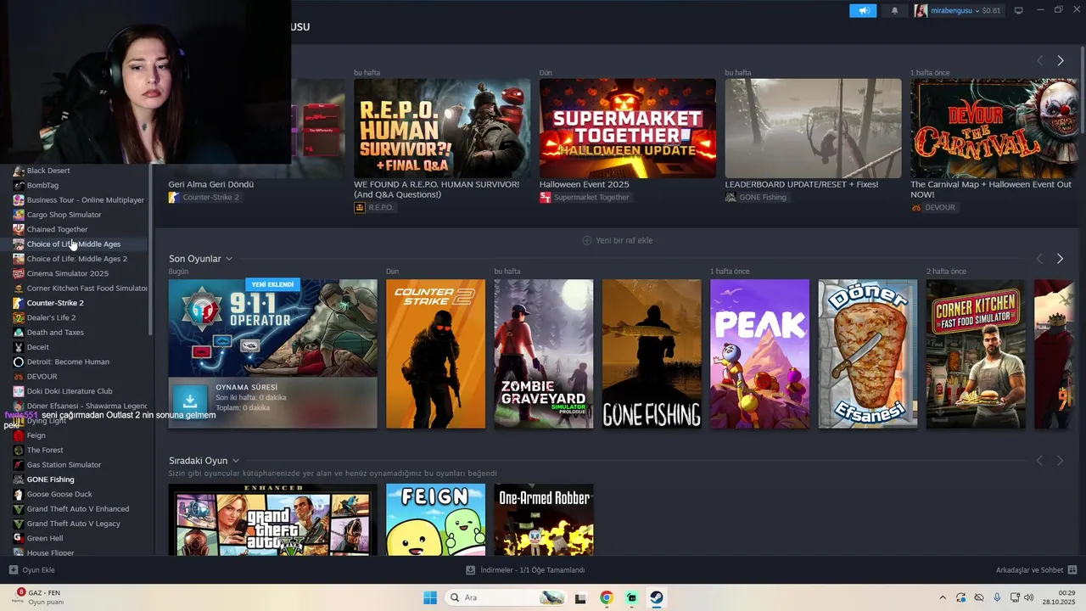Open the Windows Start button

tap(430, 597)
